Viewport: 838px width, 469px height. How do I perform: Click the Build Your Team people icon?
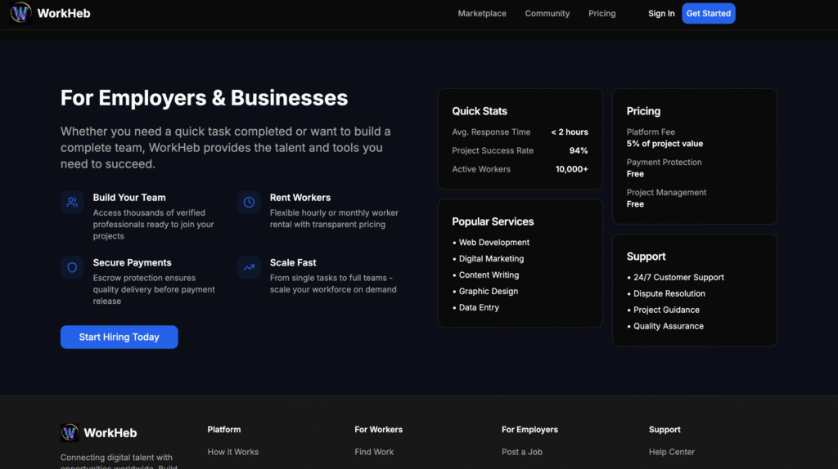coord(72,203)
